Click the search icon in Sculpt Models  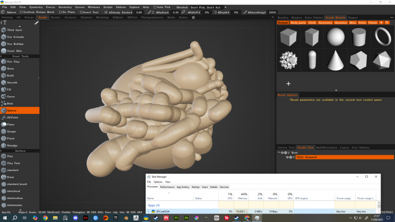(388, 23)
